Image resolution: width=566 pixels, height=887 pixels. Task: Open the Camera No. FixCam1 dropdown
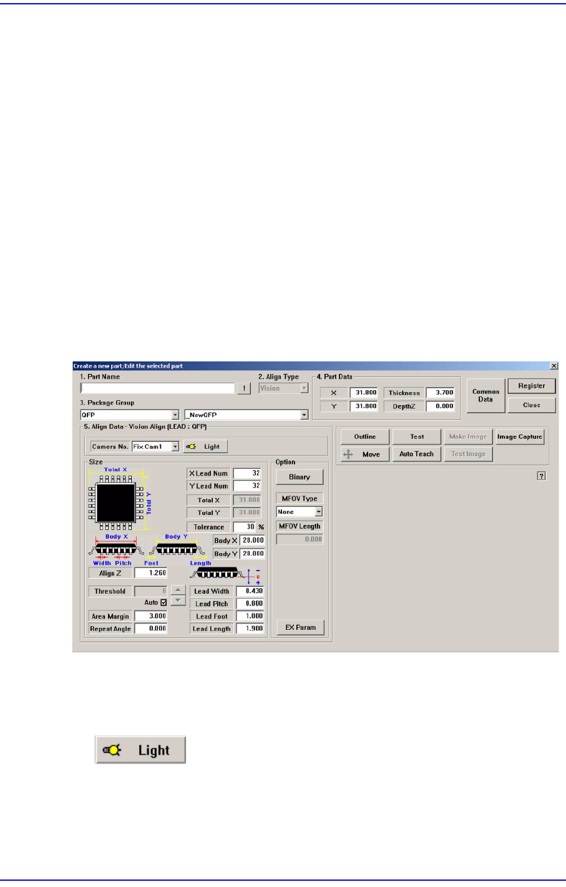click(175, 446)
